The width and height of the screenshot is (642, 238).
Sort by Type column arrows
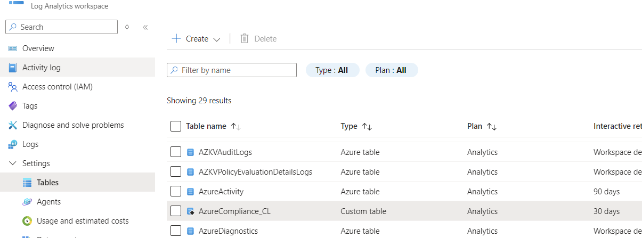[367, 126]
